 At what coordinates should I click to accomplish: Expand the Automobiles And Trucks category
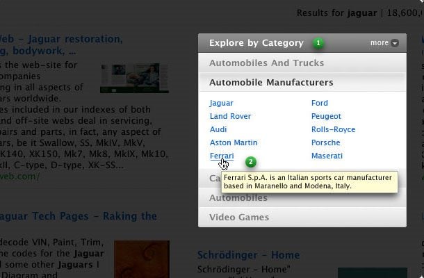(x=302, y=63)
